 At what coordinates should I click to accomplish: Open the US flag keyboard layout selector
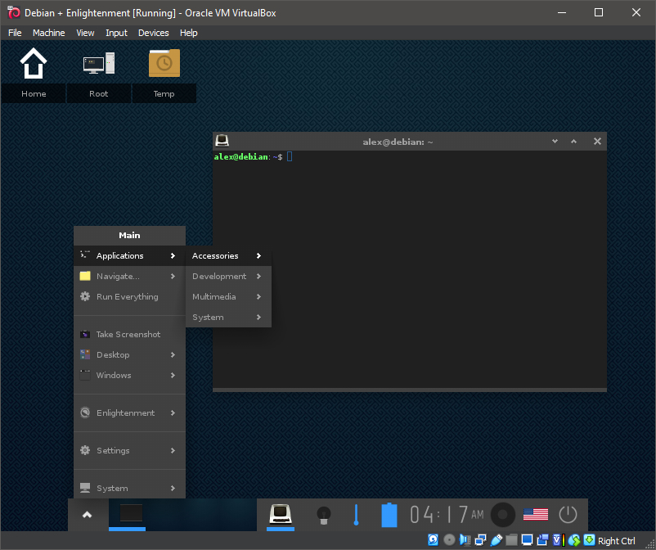(536, 515)
